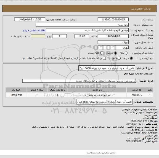Click the گروه خدمت field آب رسانی
The image size is (159, 158).
pyautogui.click(x=79, y=81)
